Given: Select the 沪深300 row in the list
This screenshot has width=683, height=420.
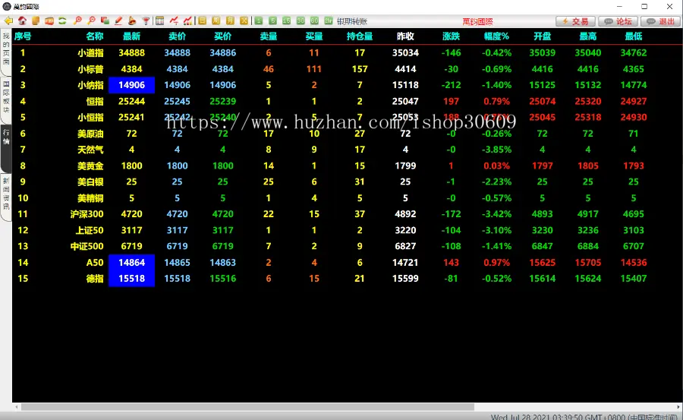Looking at the screenshot, I should point(87,214).
